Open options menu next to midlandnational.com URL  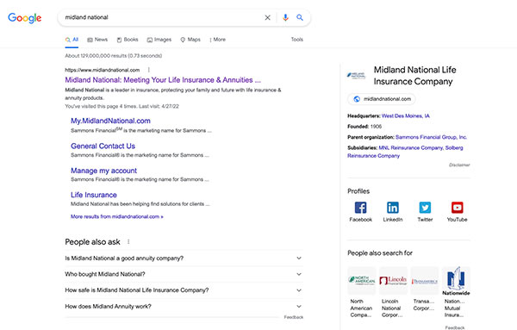149,70
